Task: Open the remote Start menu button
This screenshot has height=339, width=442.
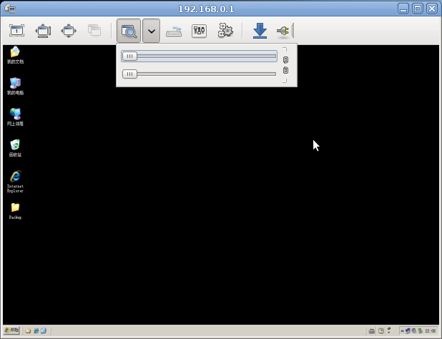Action: 11,330
